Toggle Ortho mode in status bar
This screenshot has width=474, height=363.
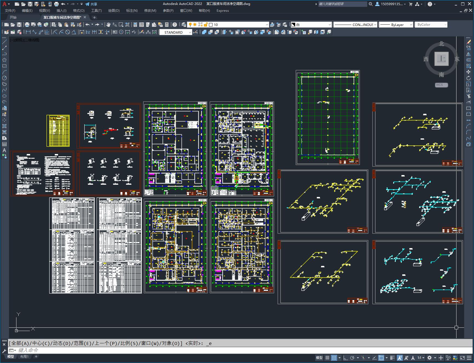[x=345, y=358]
